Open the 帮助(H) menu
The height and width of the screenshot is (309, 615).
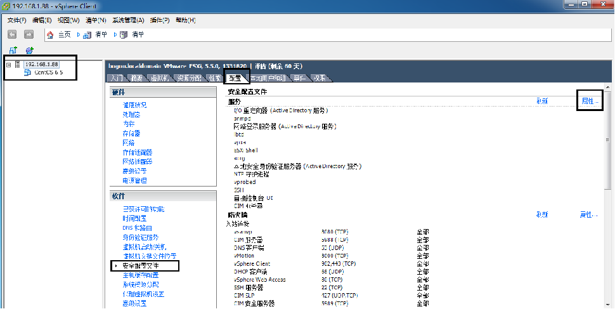186,20
